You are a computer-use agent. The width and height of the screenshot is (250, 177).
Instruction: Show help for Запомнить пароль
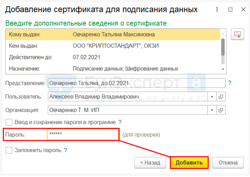tap(65, 150)
